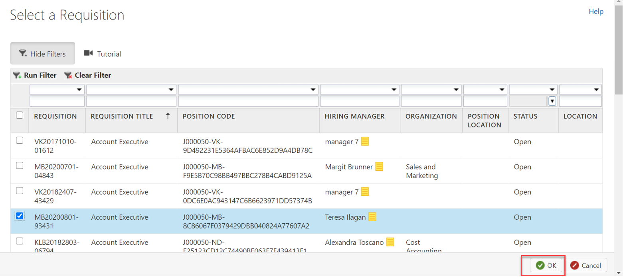The image size is (623, 279).
Task: Click position code ending 9D4DB78C
Action: pos(247,146)
